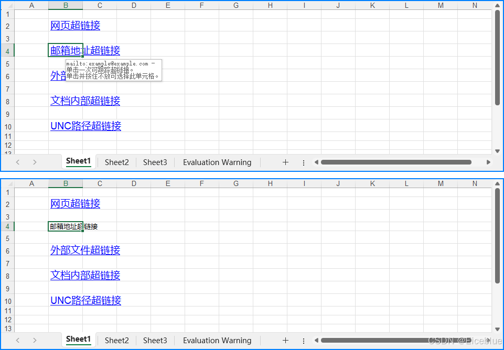Switch to Sheet3 tab in top spreadsheet
504x350 pixels.
point(155,162)
